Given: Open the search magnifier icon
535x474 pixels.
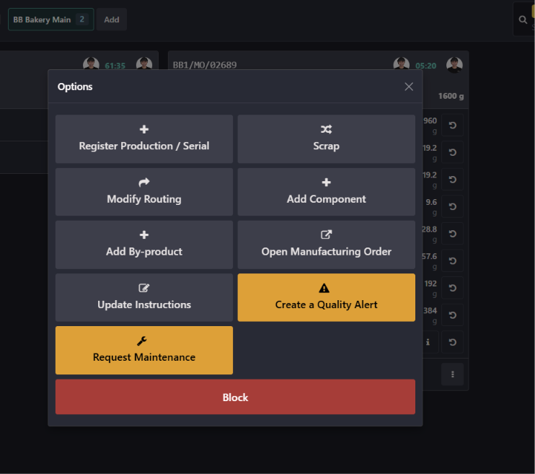Looking at the screenshot, I should [523, 19].
